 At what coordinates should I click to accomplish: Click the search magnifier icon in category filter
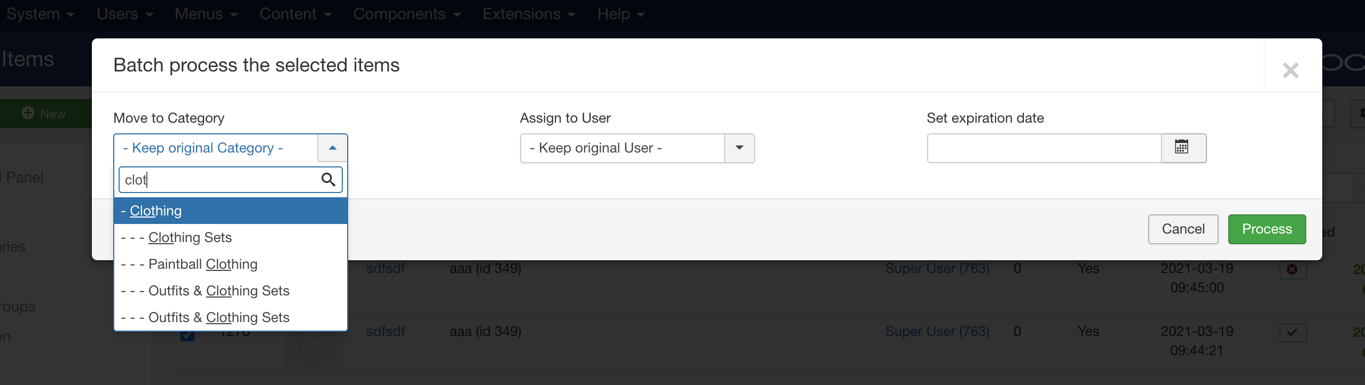click(328, 180)
